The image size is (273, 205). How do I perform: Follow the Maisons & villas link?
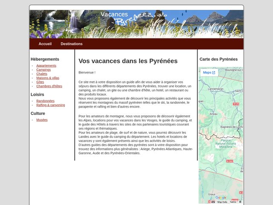[48, 78]
